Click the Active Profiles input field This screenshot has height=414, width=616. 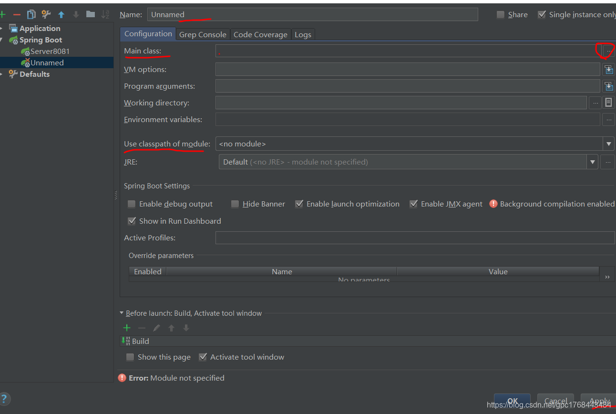[415, 238]
